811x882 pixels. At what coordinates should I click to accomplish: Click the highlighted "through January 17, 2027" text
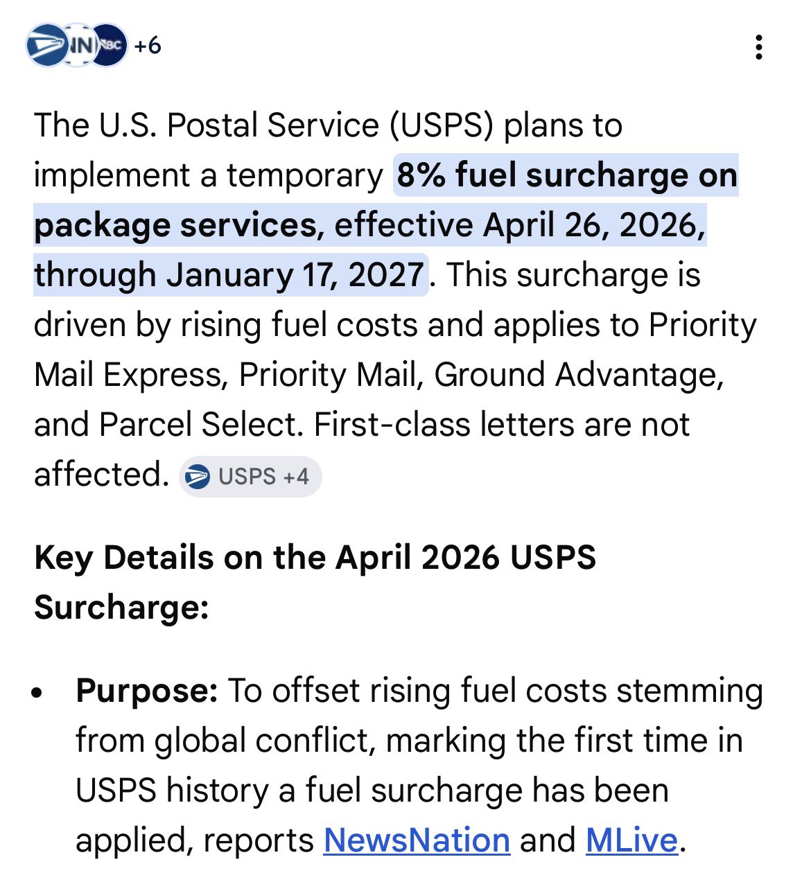pyautogui.click(x=229, y=275)
